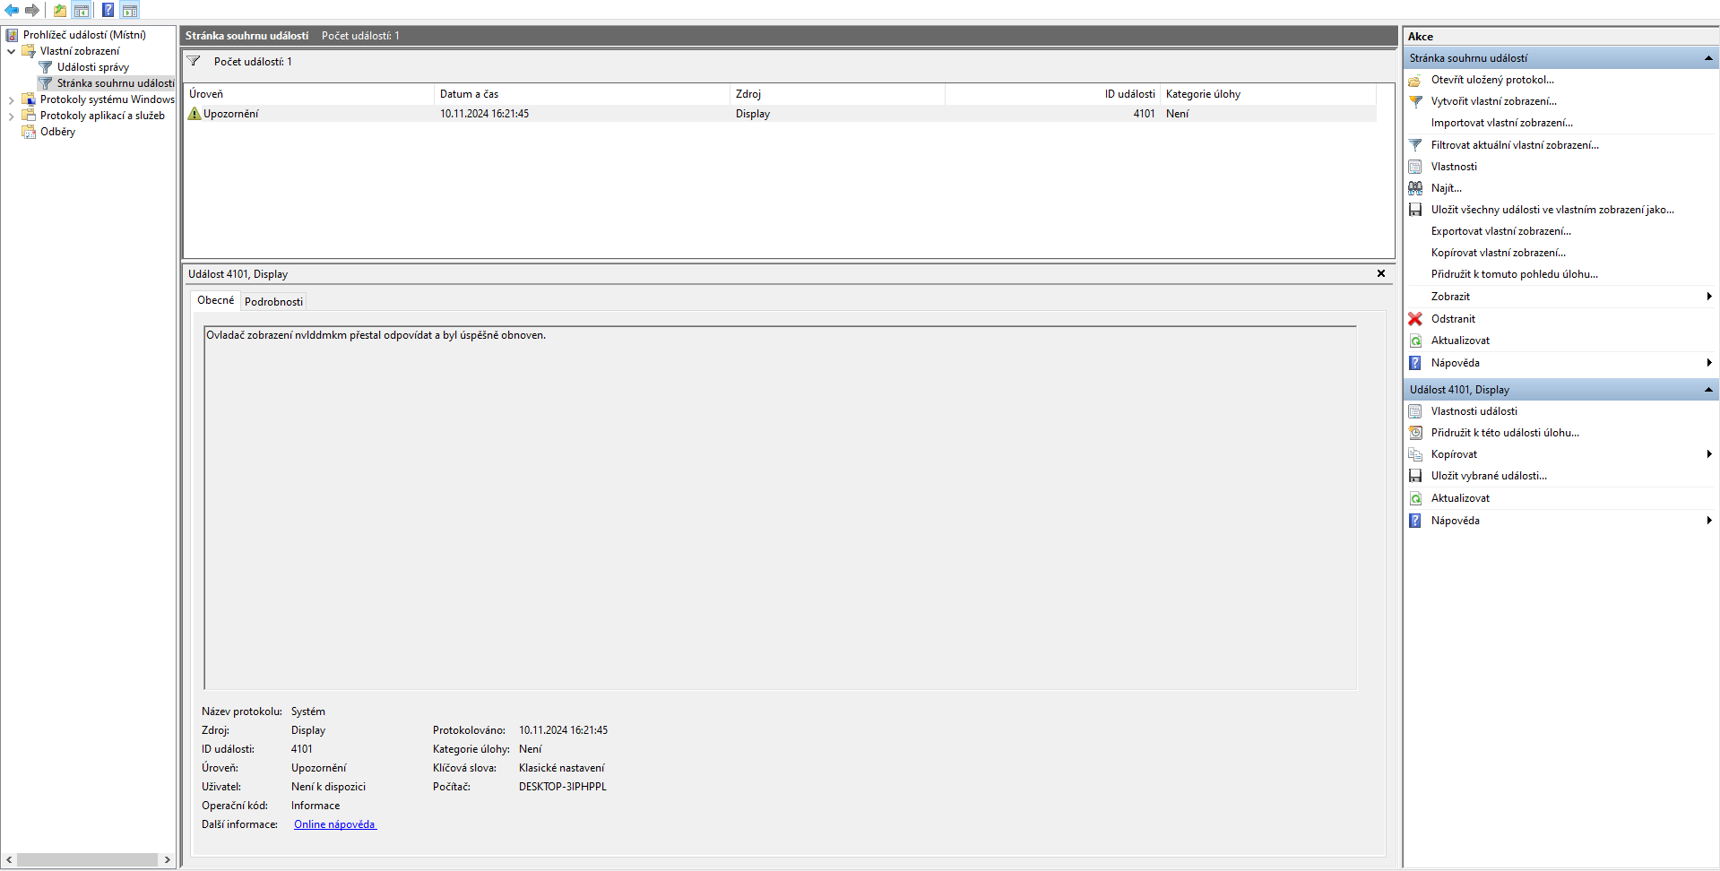Click the left pane horizontal scrollbar
Image resolution: width=1720 pixels, height=871 pixels.
coord(87,859)
